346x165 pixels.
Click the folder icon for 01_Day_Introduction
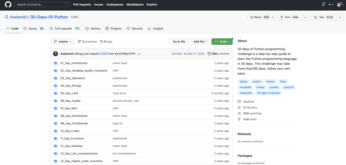(x=56, y=63)
